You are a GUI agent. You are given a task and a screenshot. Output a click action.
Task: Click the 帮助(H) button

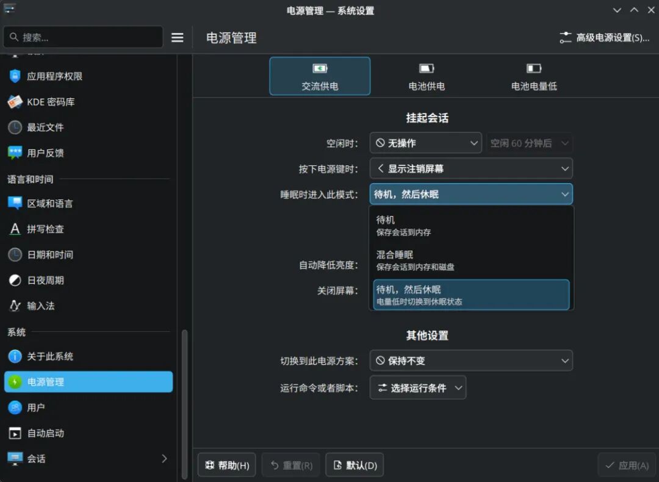tap(227, 465)
